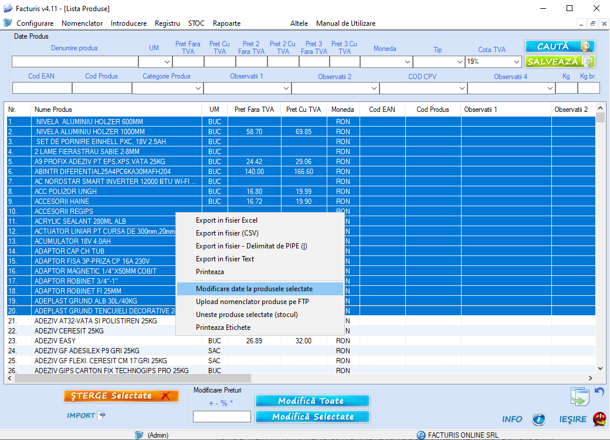Click the undo arrow icon at bottom right
The image size is (610, 440).
[x=599, y=391]
